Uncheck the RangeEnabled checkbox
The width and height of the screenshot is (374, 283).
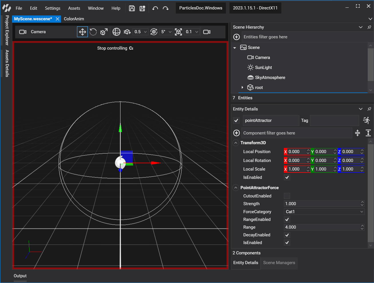click(287, 219)
